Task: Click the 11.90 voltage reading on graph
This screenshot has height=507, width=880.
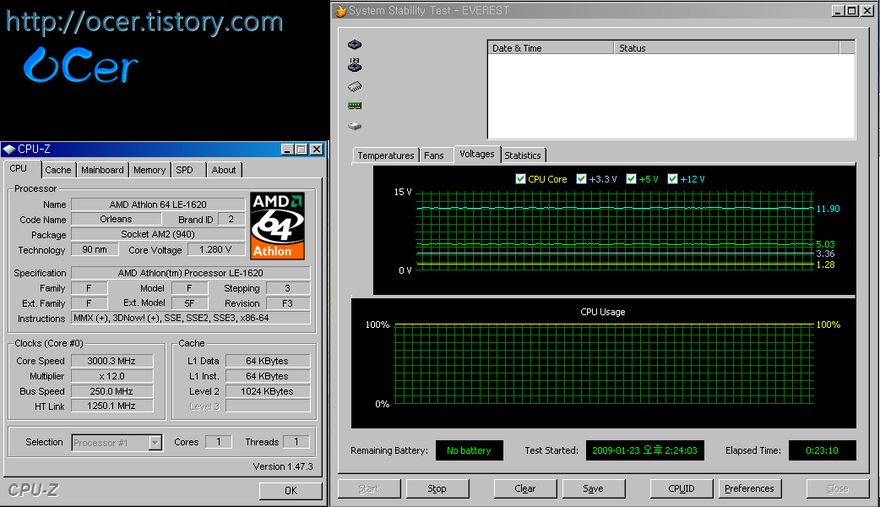Action: (828, 209)
